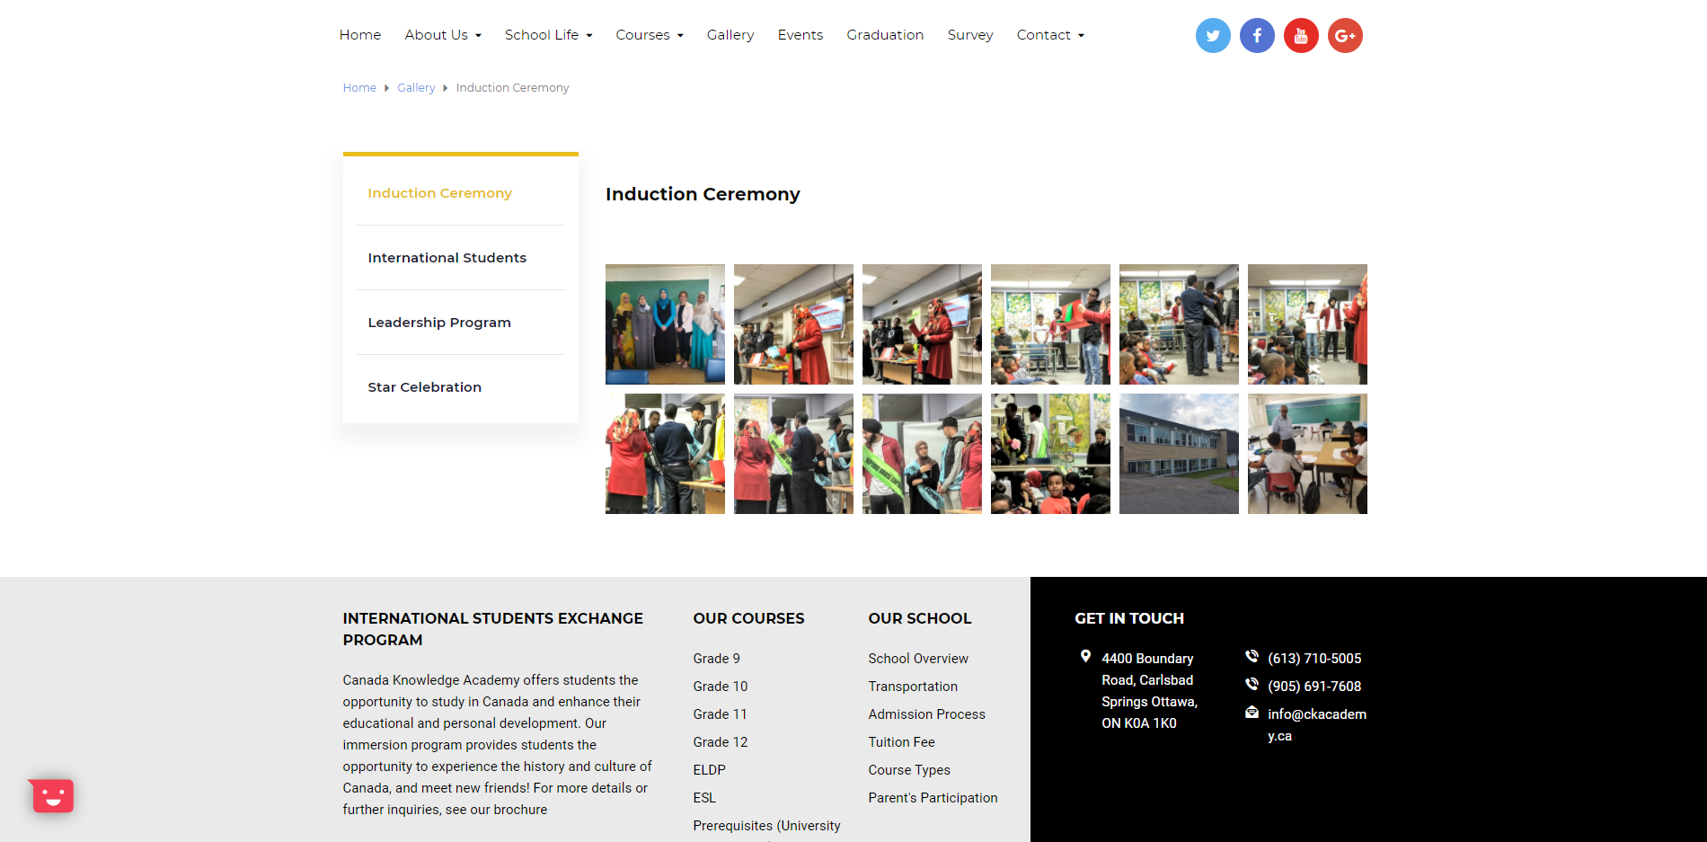This screenshot has height=842, width=1707.
Task: Expand the About Us dropdown menu
Action: pos(443,35)
